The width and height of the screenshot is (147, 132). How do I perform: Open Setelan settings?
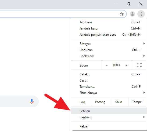pyautogui.click(x=109, y=111)
